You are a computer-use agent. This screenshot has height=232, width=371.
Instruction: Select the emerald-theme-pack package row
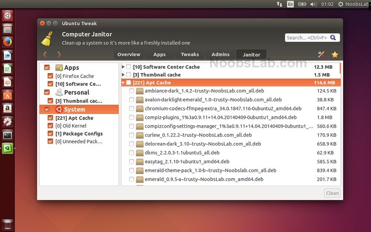[231, 170]
